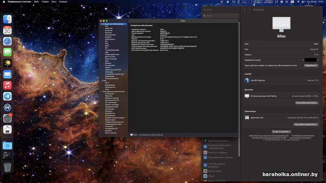Click the Settings sidebar scrollbar
This screenshot has width=326, height=183.
click(239, 89)
